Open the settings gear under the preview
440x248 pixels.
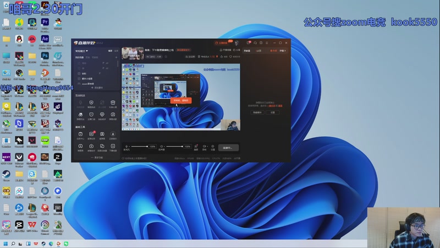click(213, 147)
